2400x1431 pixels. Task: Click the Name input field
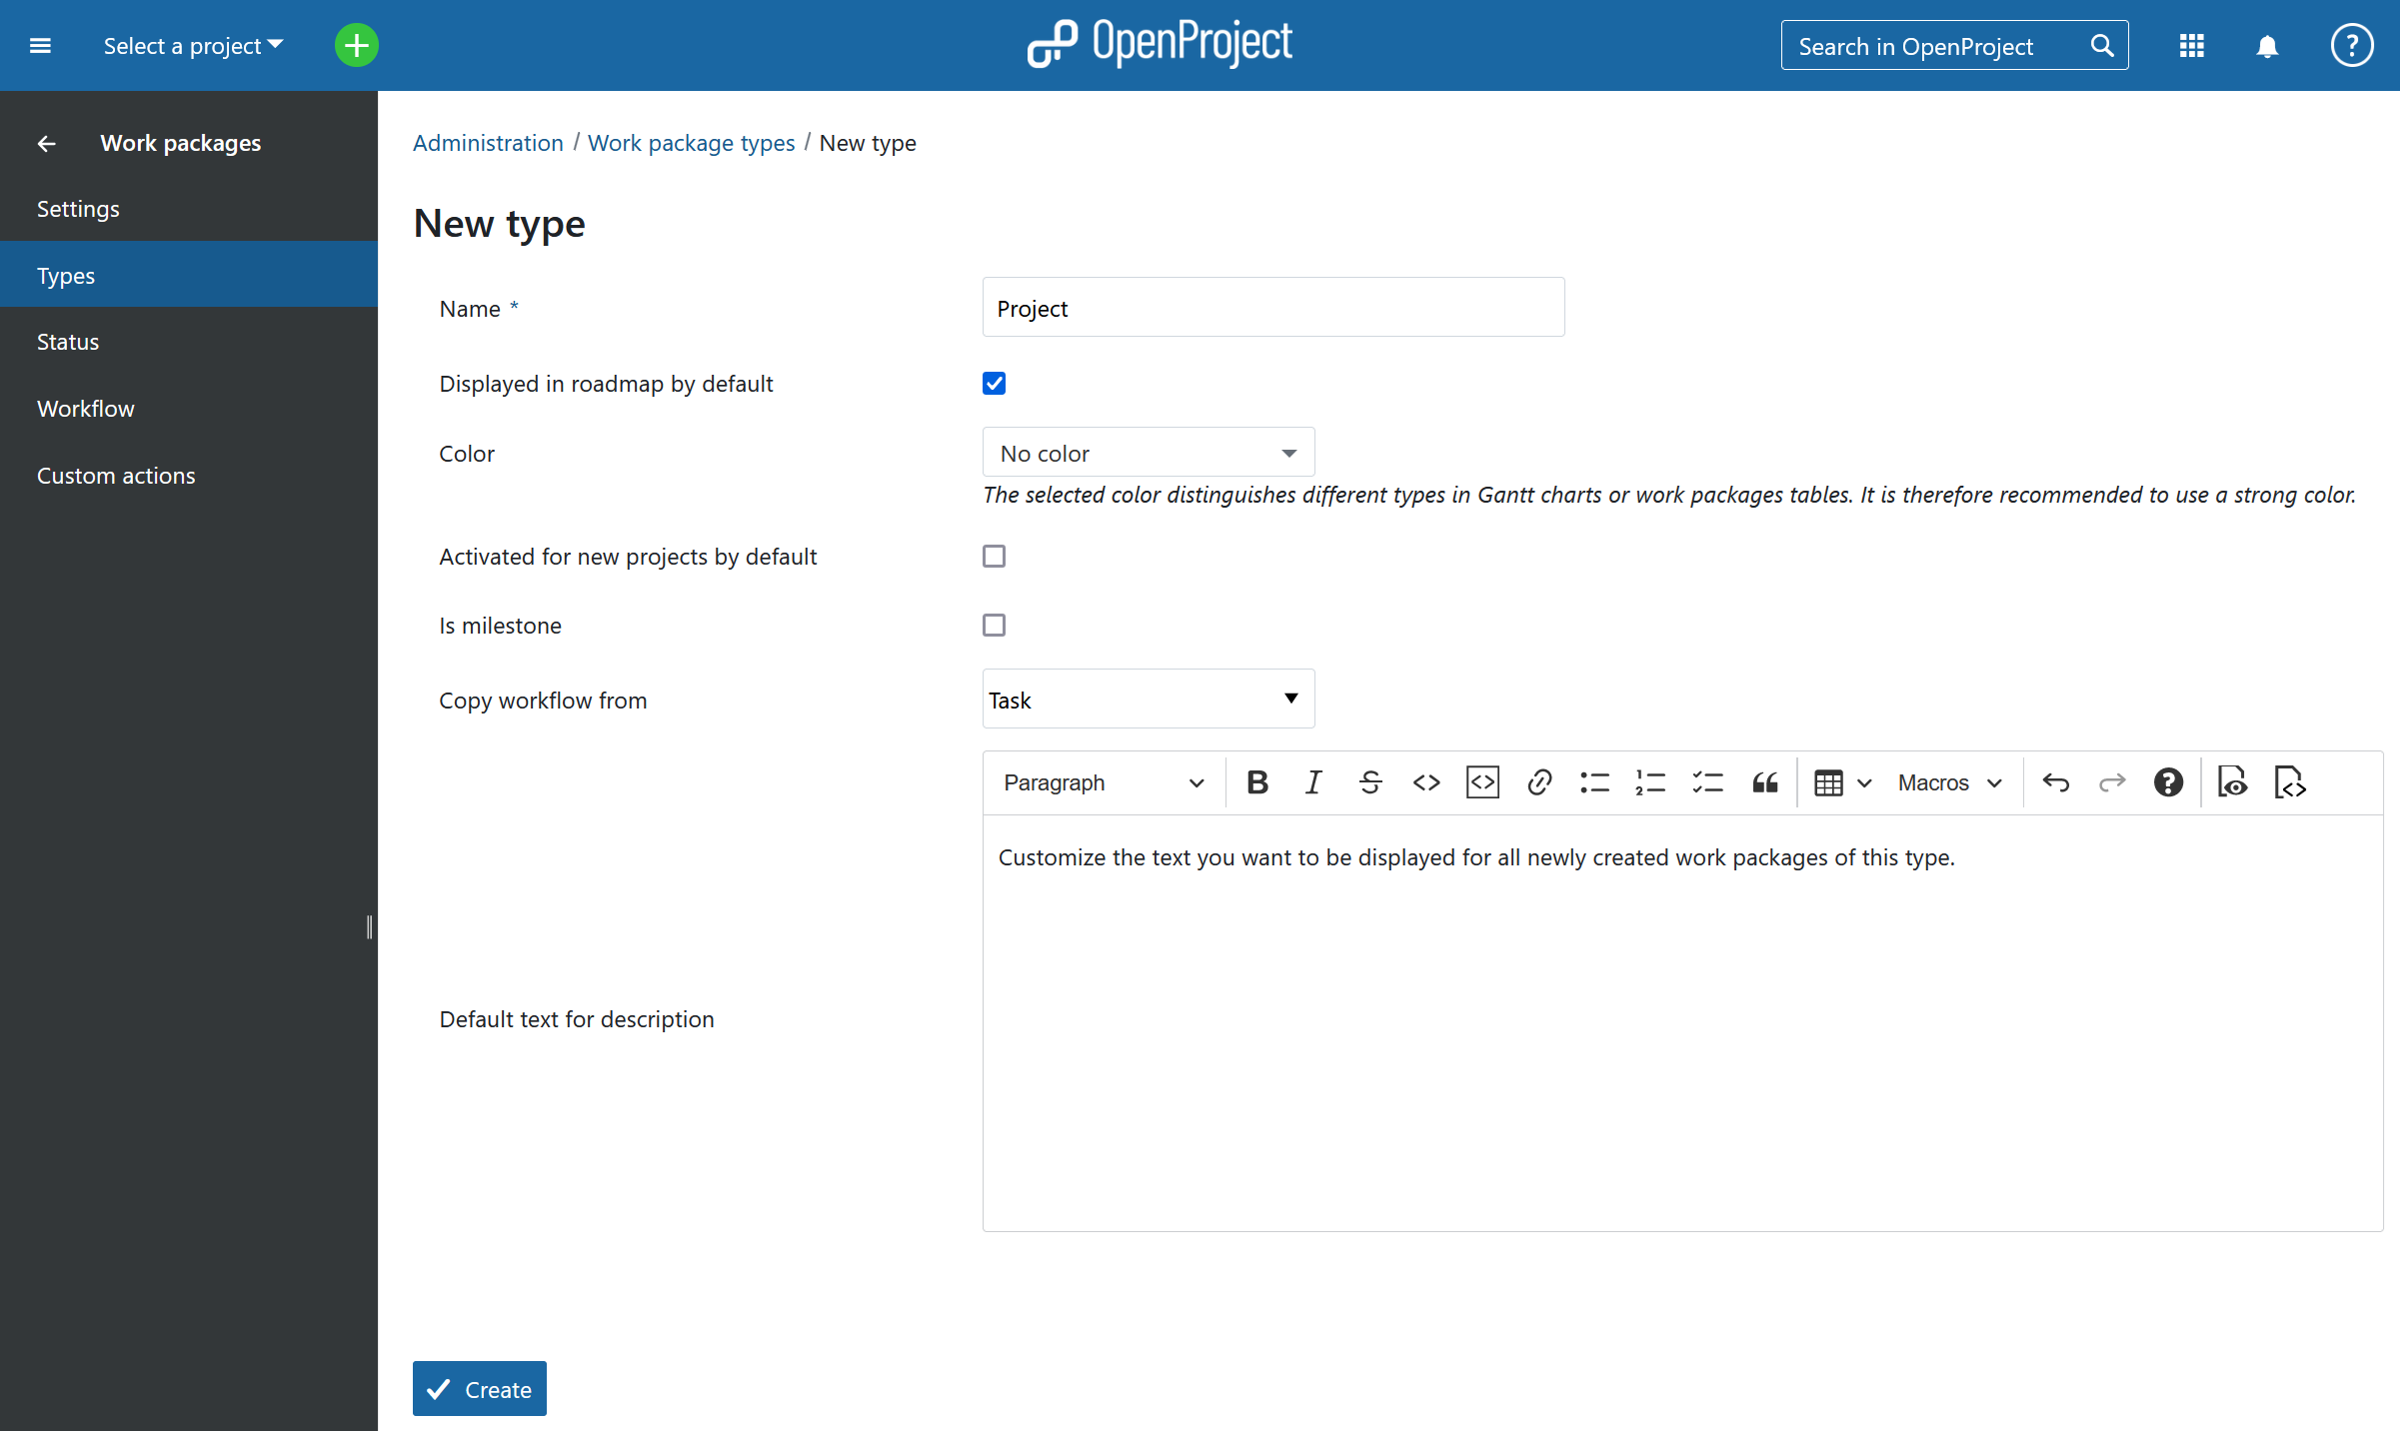pos(1272,309)
